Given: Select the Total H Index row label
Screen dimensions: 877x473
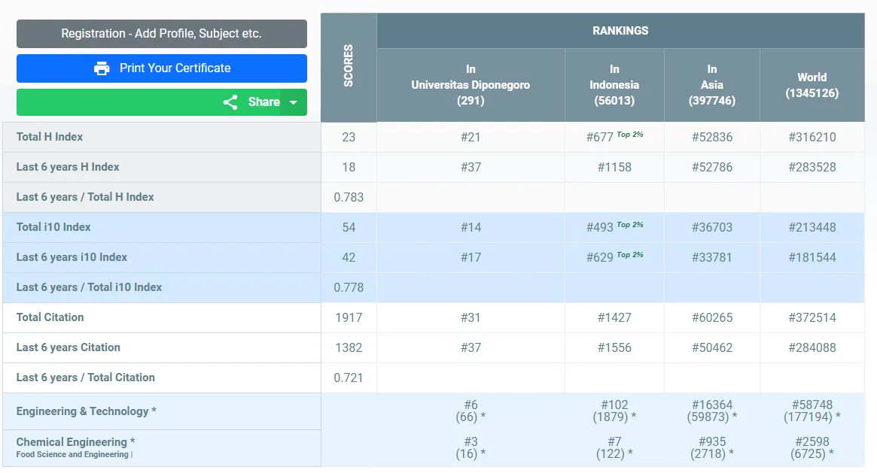Looking at the screenshot, I should (50, 137).
